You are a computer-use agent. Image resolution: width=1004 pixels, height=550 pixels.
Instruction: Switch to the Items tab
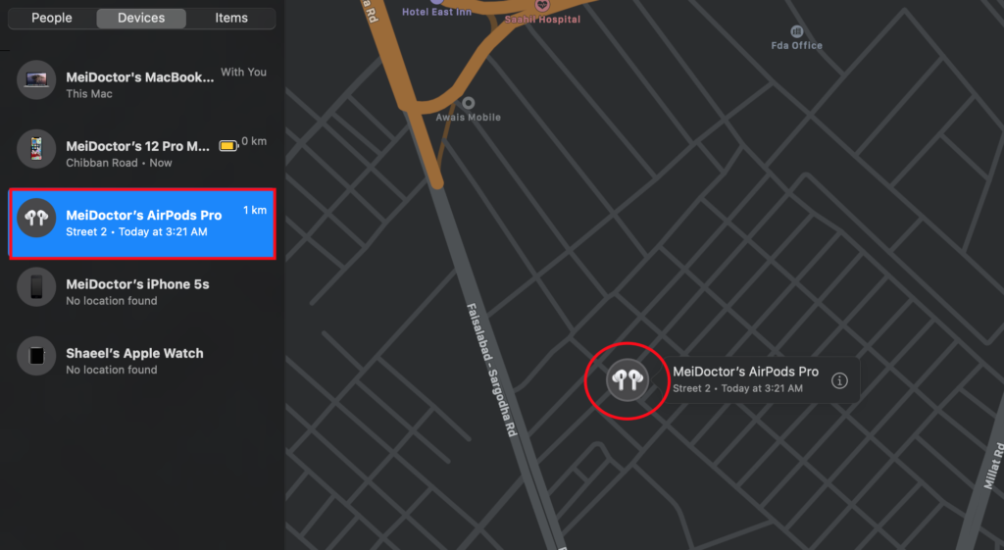pyautogui.click(x=231, y=18)
